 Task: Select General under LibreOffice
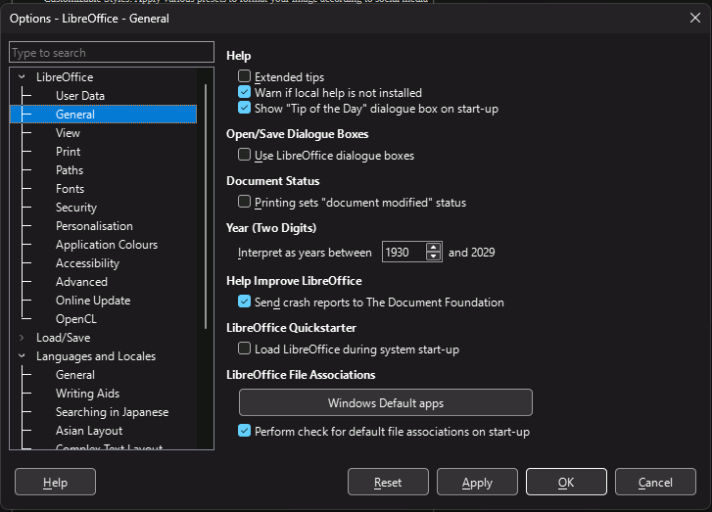point(75,115)
